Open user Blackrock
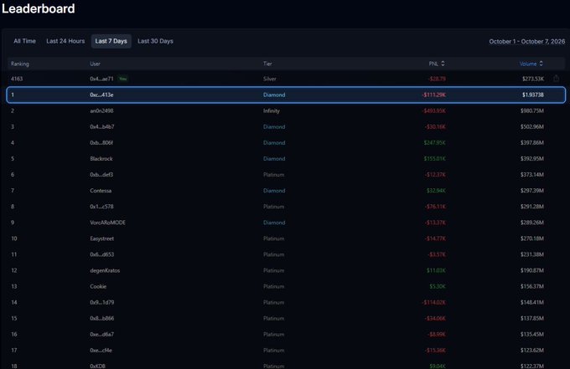This screenshot has width=570, height=369. click(x=101, y=158)
